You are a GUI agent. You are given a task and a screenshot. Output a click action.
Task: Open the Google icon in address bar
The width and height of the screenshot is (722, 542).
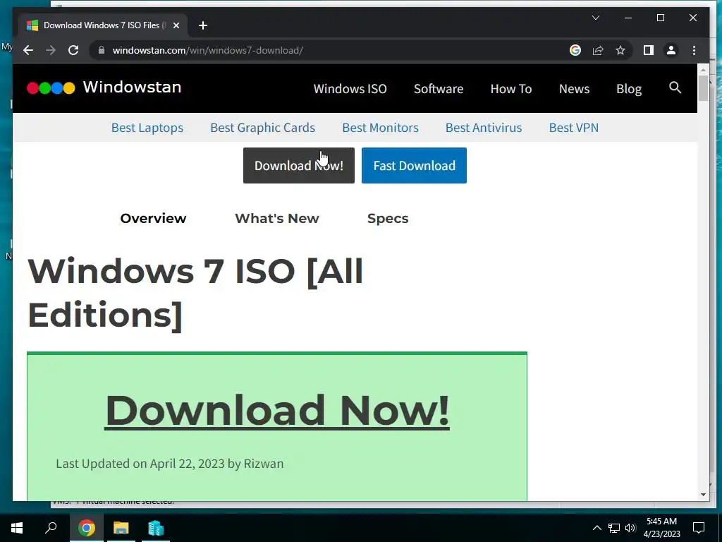575,50
